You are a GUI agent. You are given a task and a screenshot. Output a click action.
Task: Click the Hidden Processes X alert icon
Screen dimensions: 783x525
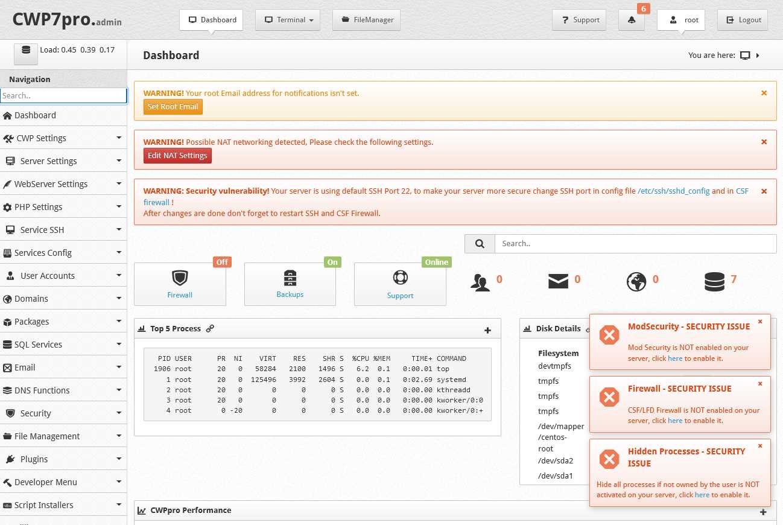click(609, 459)
